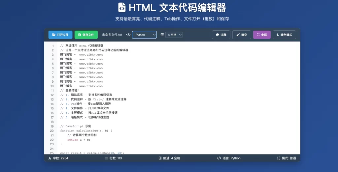The height and width of the screenshot is (172, 338).
Task: Click line number 18 in the gutter
Action: point(52,122)
